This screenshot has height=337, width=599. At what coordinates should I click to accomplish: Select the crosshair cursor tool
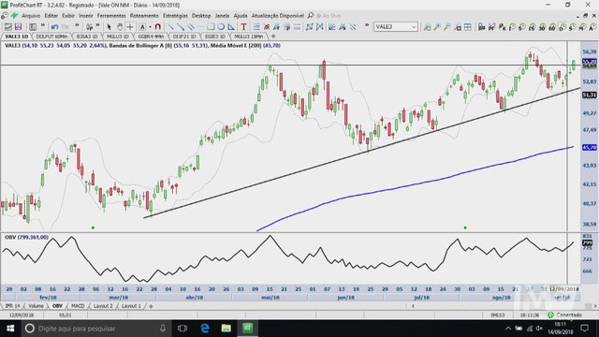tap(130, 27)
